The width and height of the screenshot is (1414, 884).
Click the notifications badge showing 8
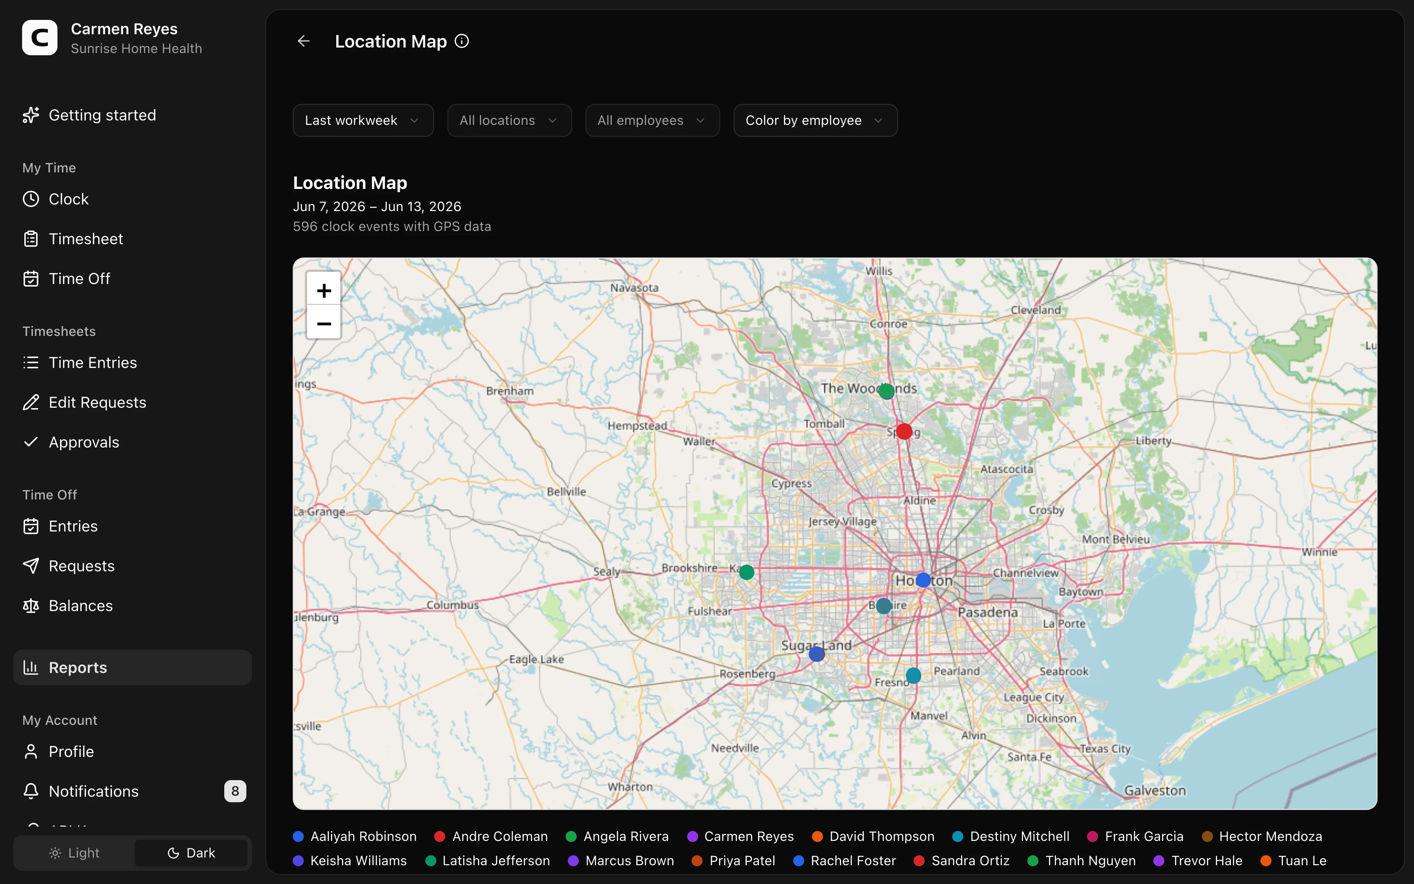click(x=235, y=791)
